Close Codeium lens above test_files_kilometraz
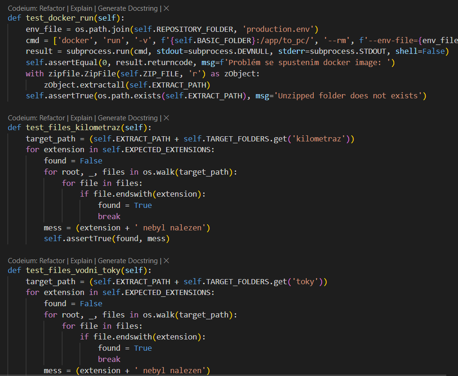The height and width of the screenshot is (376, 458). coord(166,118)
